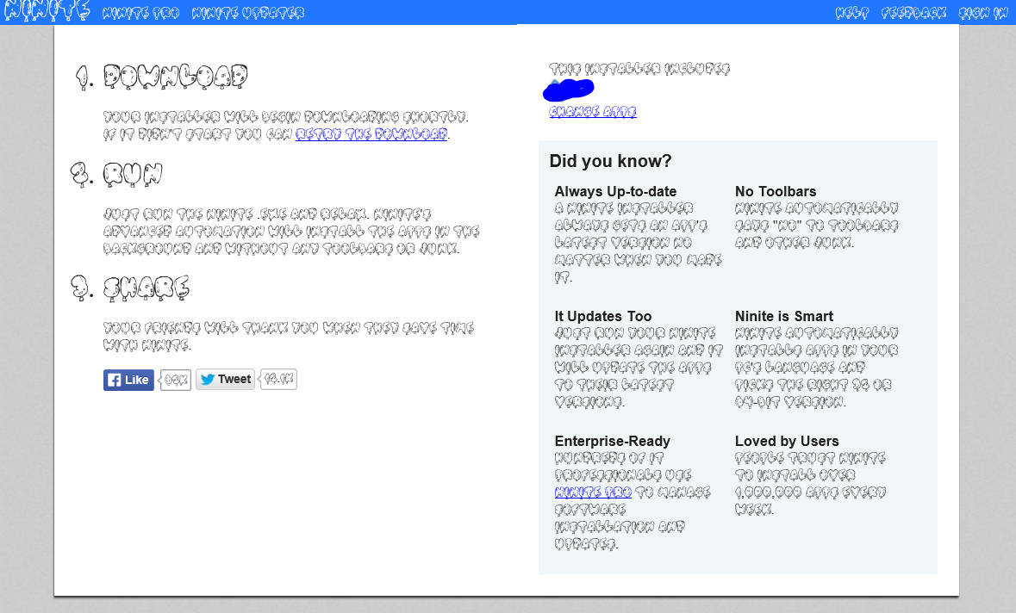The width and height of the screenshot is (1016, 613).
Task: Click the '1. Download' step heading
Action: [161, 77]
